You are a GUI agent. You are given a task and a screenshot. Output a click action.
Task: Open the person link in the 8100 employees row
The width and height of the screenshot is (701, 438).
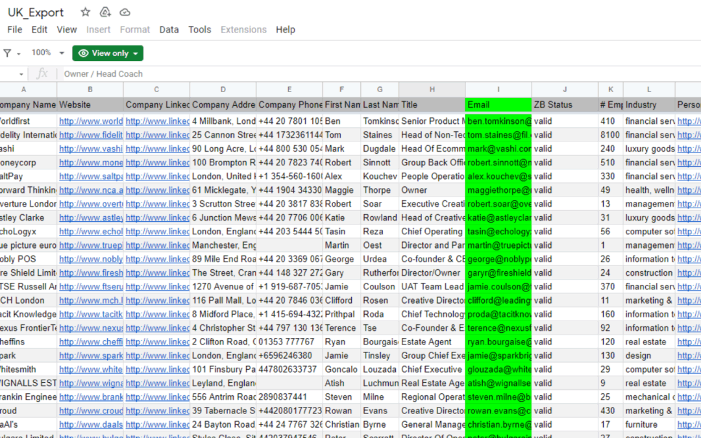(x=689, y=135)
